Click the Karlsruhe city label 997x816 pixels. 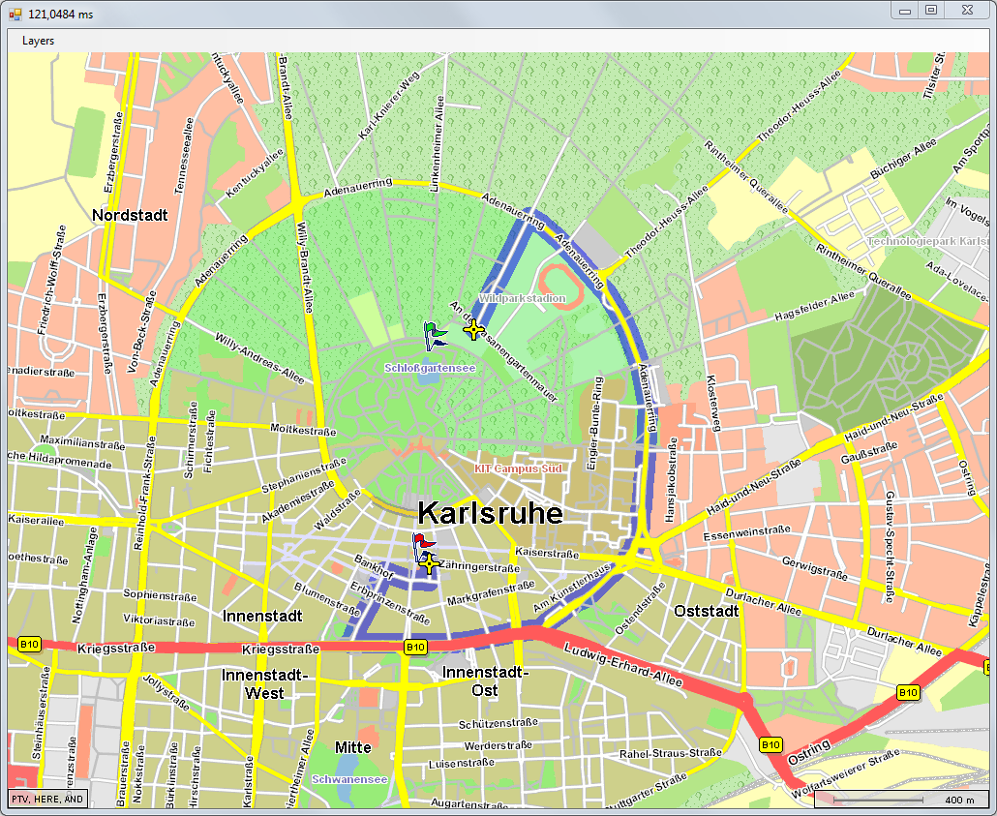coord(490,513)
